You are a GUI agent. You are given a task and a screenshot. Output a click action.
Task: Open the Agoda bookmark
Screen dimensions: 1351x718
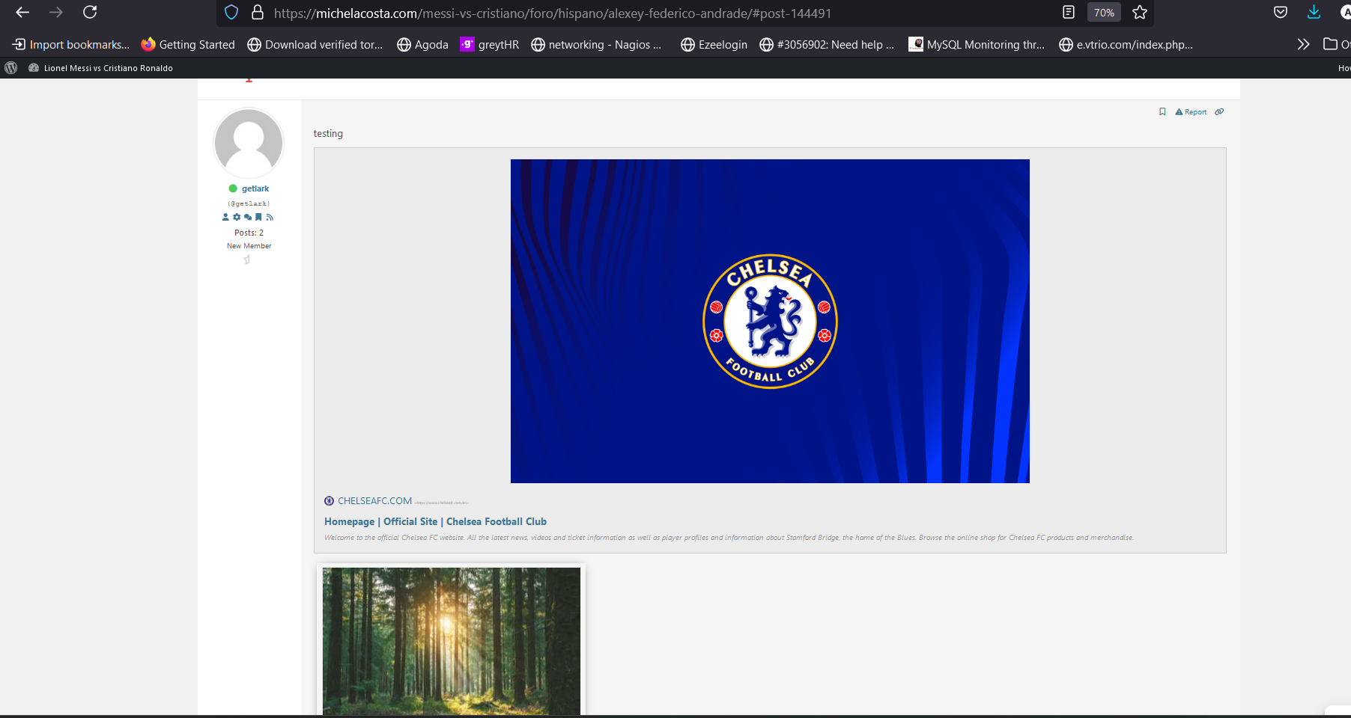[x=422, y=45]
